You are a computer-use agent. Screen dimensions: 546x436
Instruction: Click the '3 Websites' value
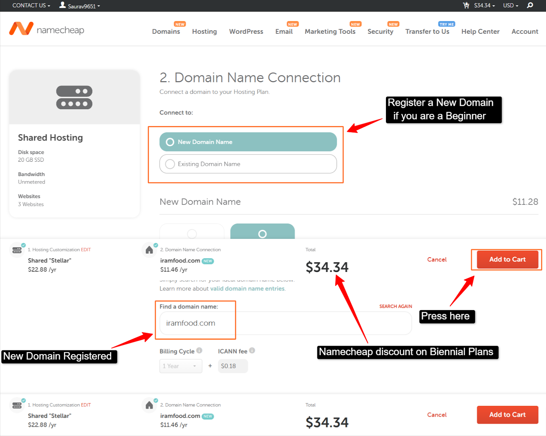pos(31,204)
